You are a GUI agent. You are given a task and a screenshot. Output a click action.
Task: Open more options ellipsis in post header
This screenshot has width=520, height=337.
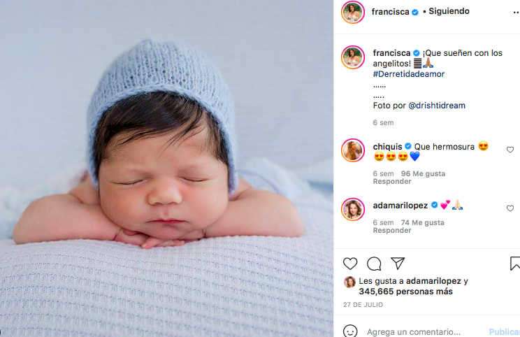click(x=517, y=13)
